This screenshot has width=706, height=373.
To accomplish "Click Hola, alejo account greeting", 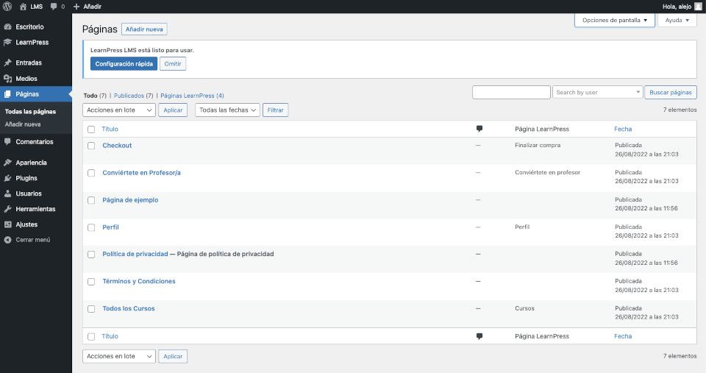I will click(x=677, y=7).
